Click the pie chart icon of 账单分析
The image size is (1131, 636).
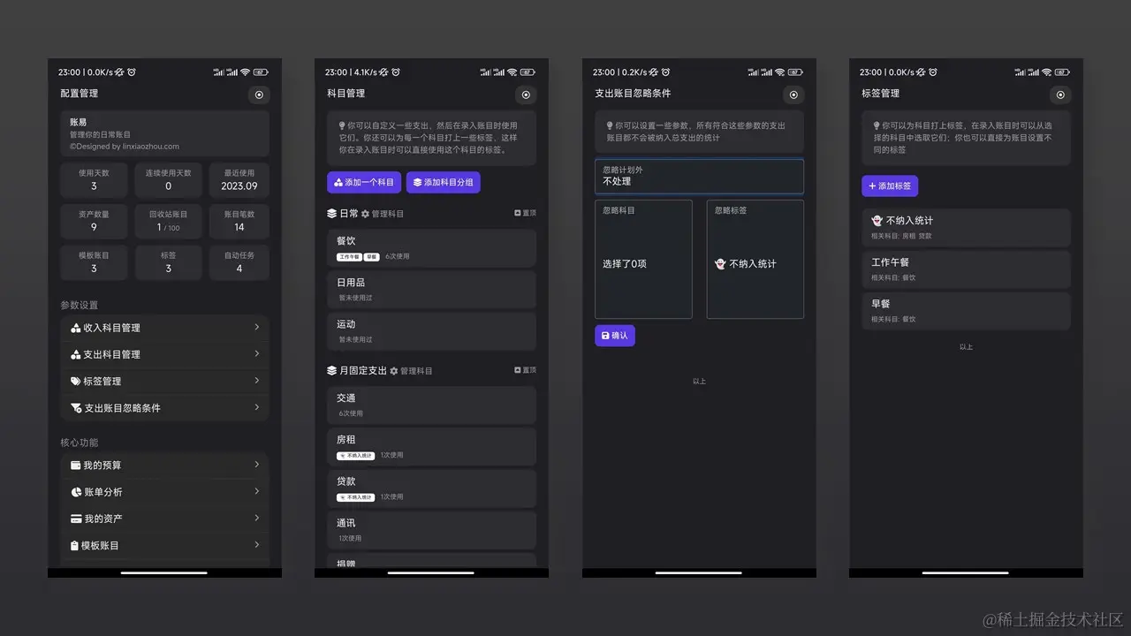tap(76, 492)
